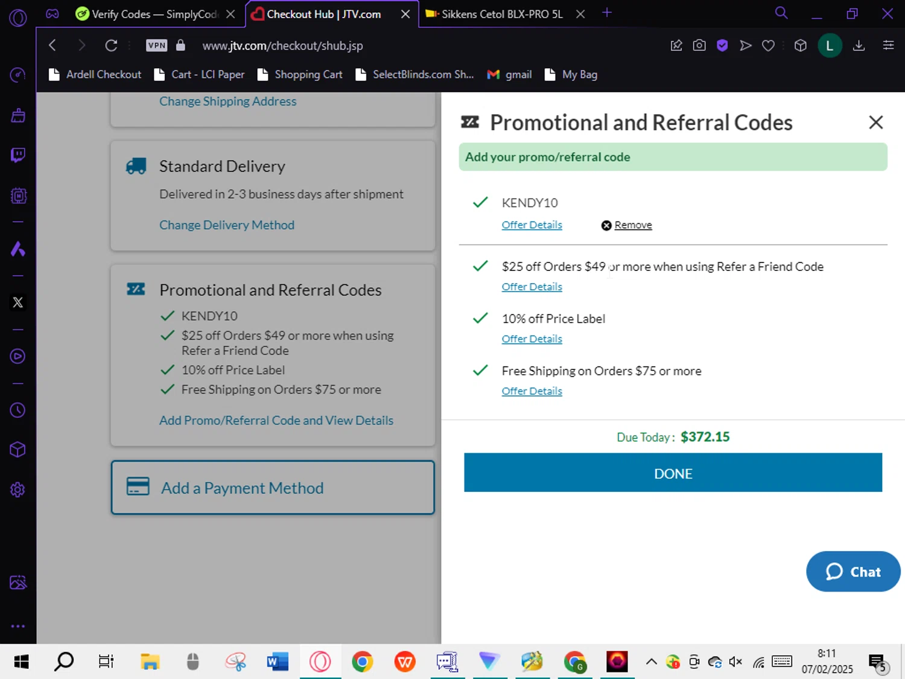Click the Due Today $372.15 amount
Screen dimensions: 905x679
pyautogui.click(x=705, y=437)
